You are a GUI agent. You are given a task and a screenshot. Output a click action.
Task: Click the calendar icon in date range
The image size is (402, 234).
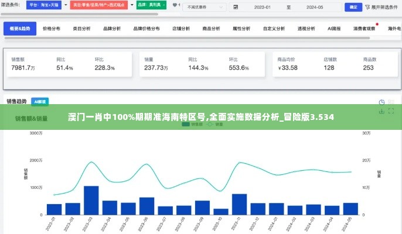click(235, 8)
